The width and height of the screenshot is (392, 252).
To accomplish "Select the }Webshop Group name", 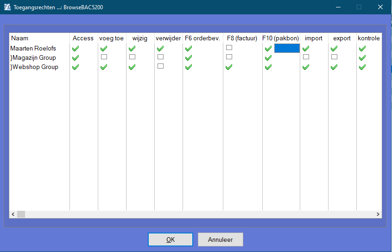I will 35,67.
